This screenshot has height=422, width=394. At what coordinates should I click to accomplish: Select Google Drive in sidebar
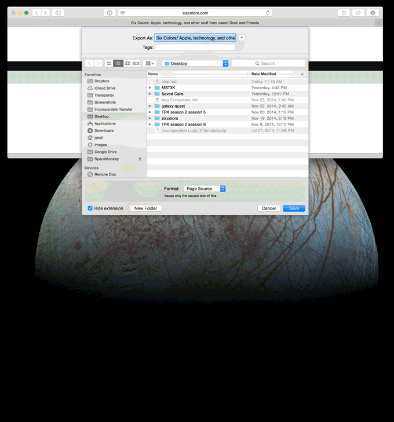click(x=114, y=152)
